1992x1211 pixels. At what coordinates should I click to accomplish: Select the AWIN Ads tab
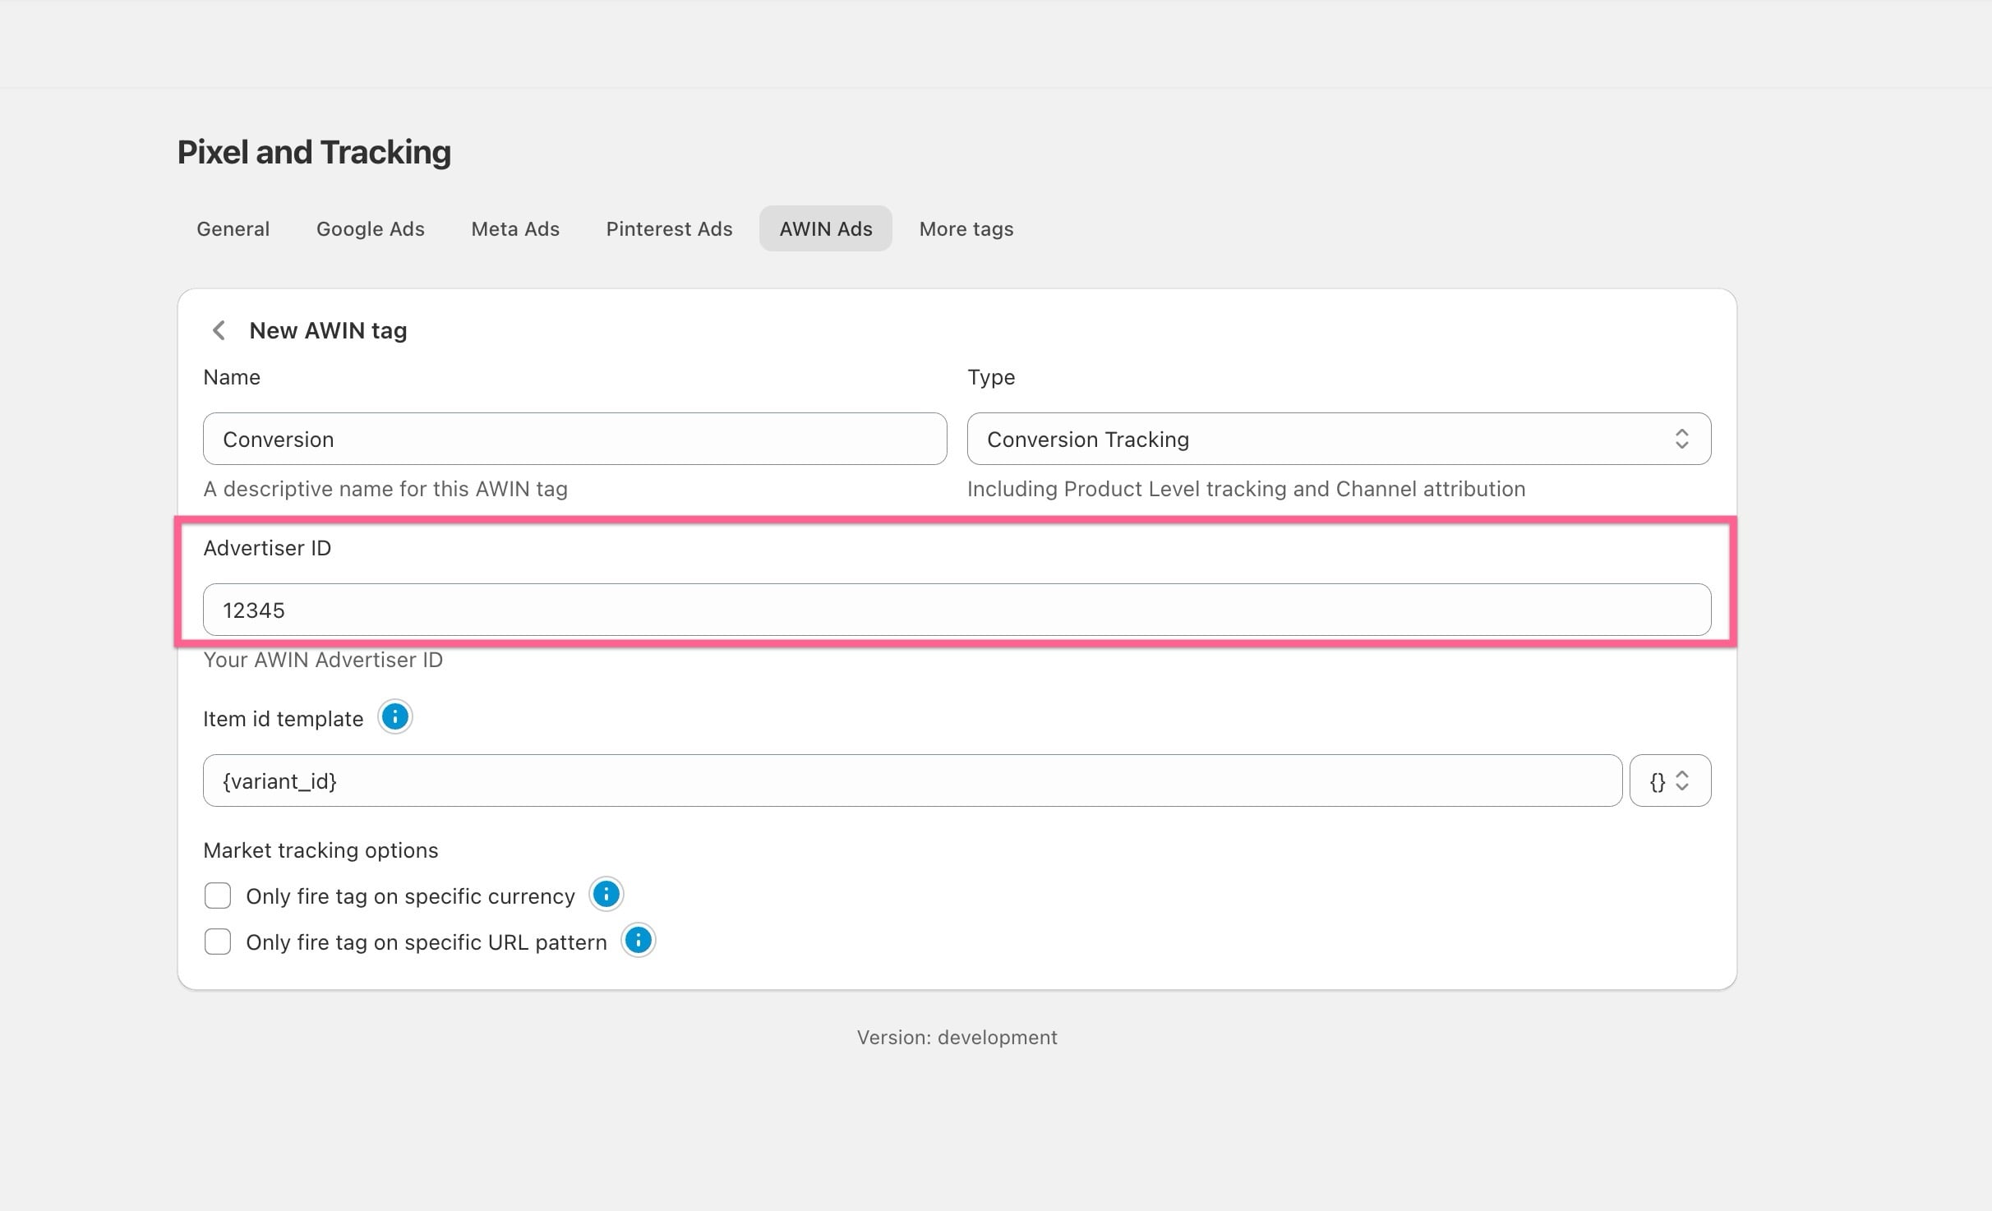pyautogui.click(x=826, y=228)
